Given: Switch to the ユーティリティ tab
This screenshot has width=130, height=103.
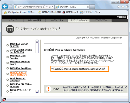Looking at the screenshot, I should tap(57, 20).
